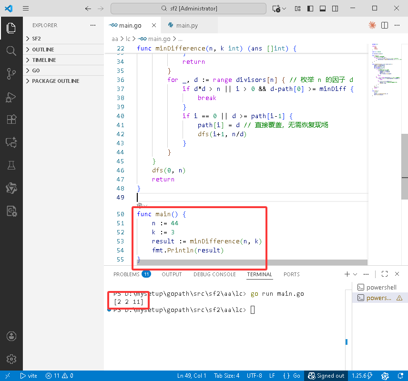Go forward with the right arrow

pos(101,9)
